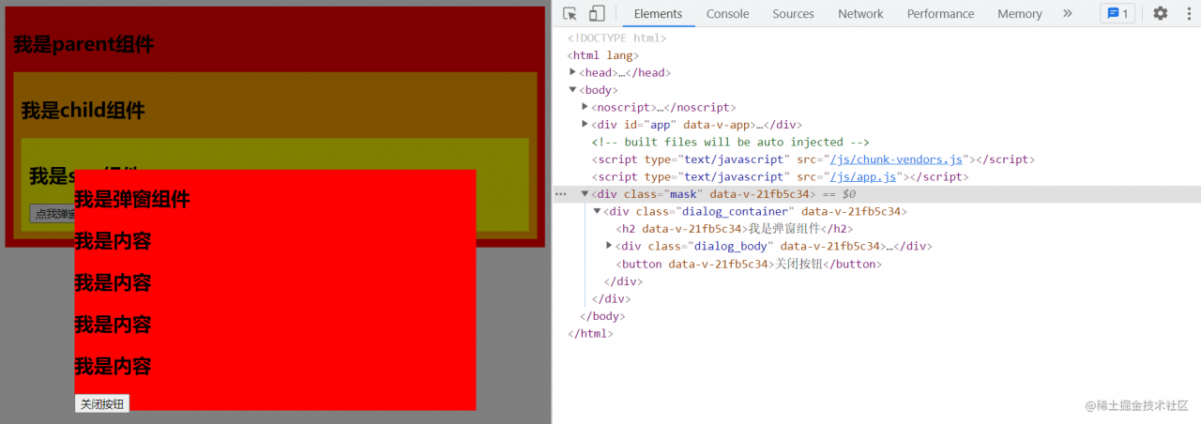Open the Performance tab
This screenshot has width=1201, height=424.
click(940, 13)
